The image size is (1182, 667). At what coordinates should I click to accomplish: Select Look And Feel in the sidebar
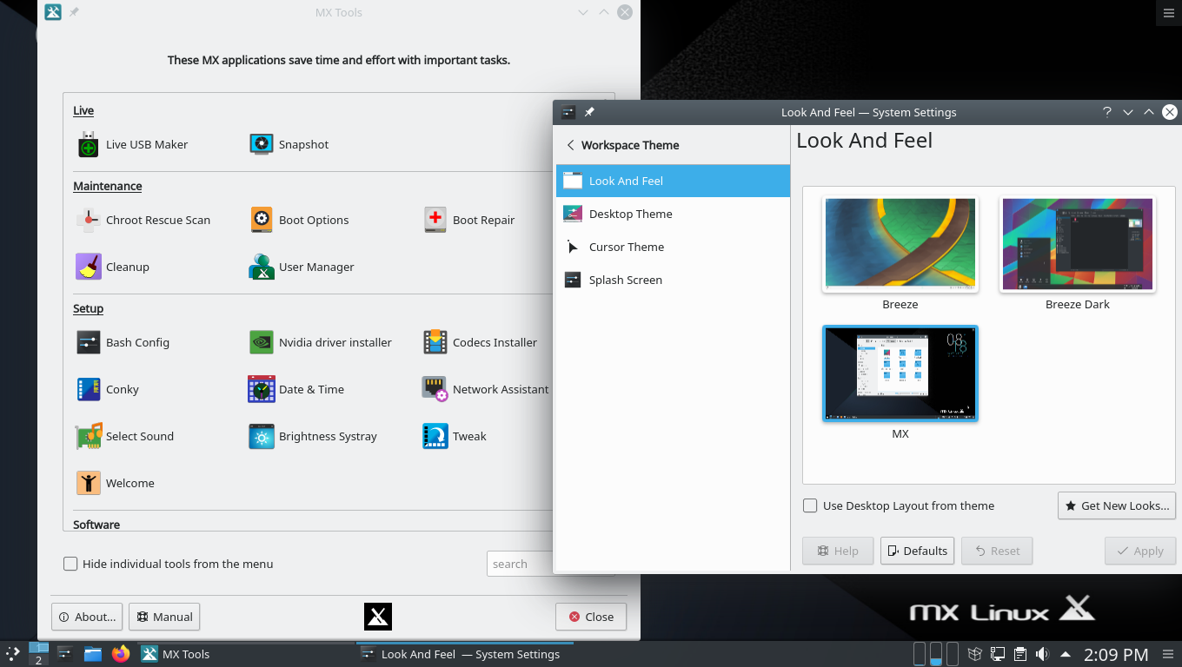673,181
